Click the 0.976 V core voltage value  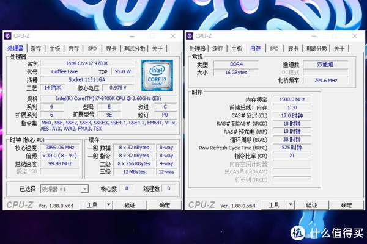(118, 88)
